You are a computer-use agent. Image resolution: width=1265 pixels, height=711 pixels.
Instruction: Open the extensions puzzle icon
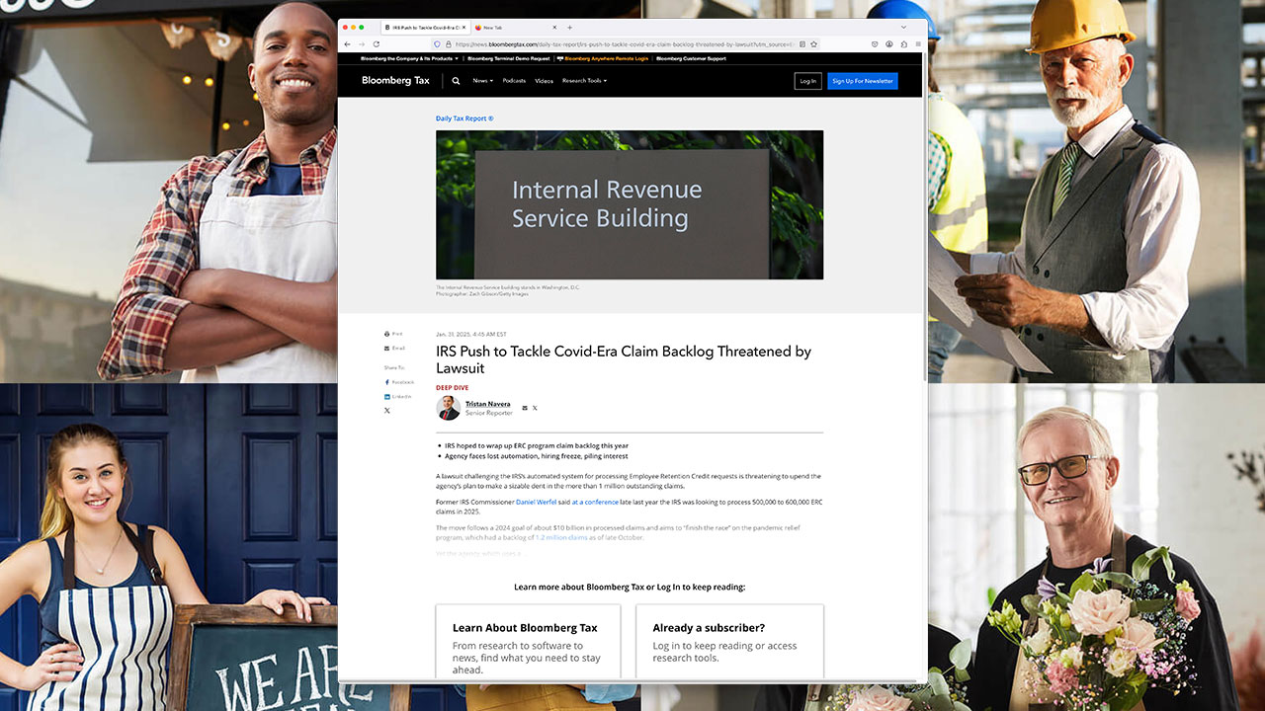click(904, 44)
